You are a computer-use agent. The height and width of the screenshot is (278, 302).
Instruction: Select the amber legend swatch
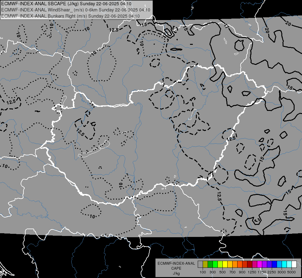pyautogui.click(x=230, y=264)
